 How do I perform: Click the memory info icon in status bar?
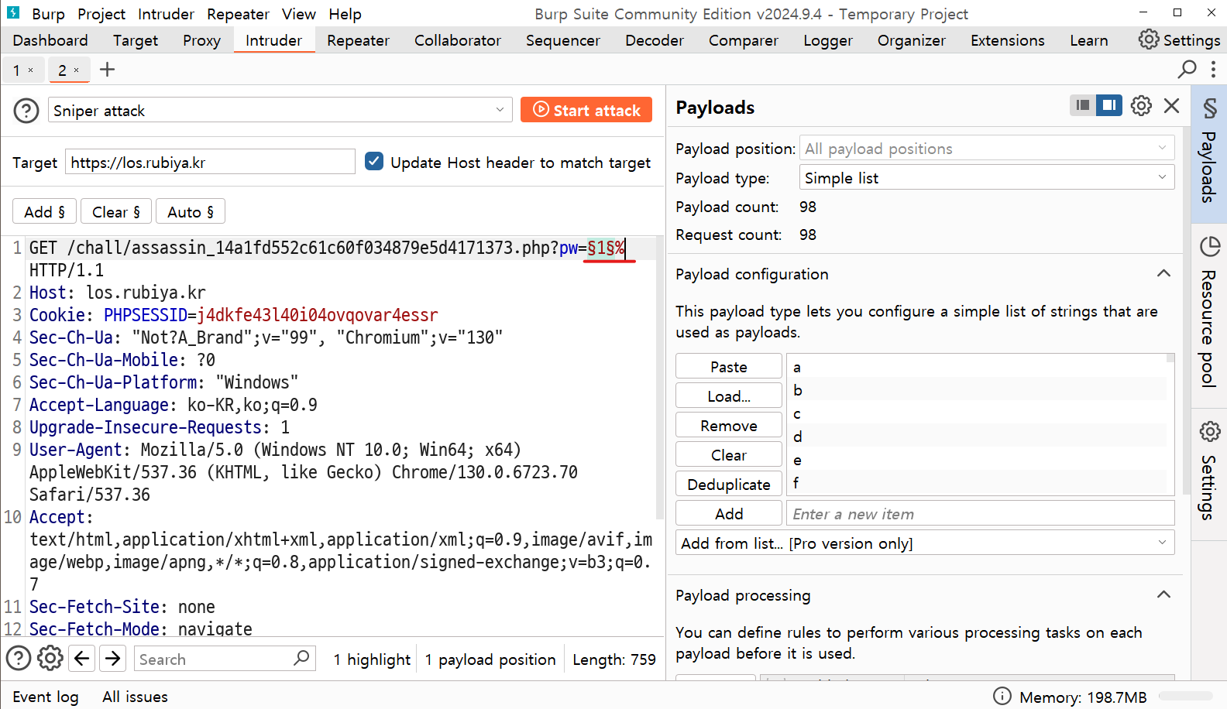pyautogui.click(x=1002, y=697)
